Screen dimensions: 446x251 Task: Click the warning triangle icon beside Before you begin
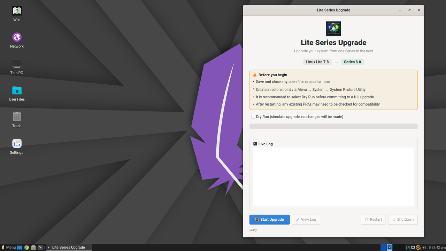255,75
